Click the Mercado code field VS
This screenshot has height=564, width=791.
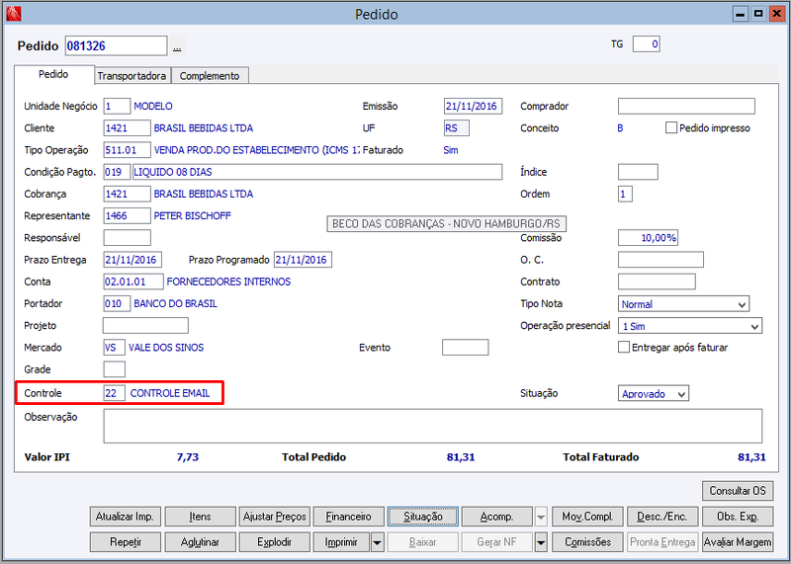(114, 348)
